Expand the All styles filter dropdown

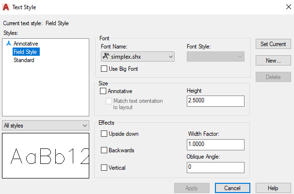[46, 126]
